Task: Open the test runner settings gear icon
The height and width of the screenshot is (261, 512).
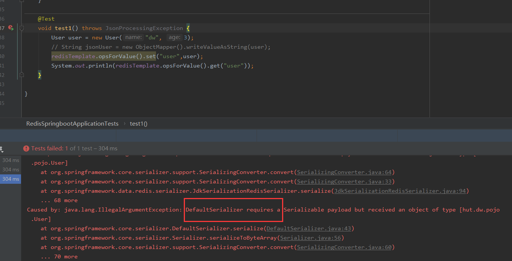Action: [1, 149]
